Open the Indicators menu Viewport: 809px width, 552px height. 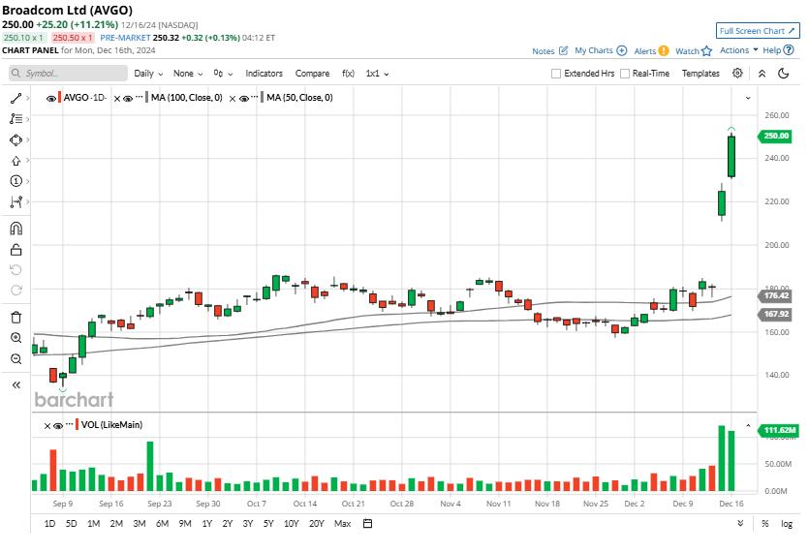[264, 74]
